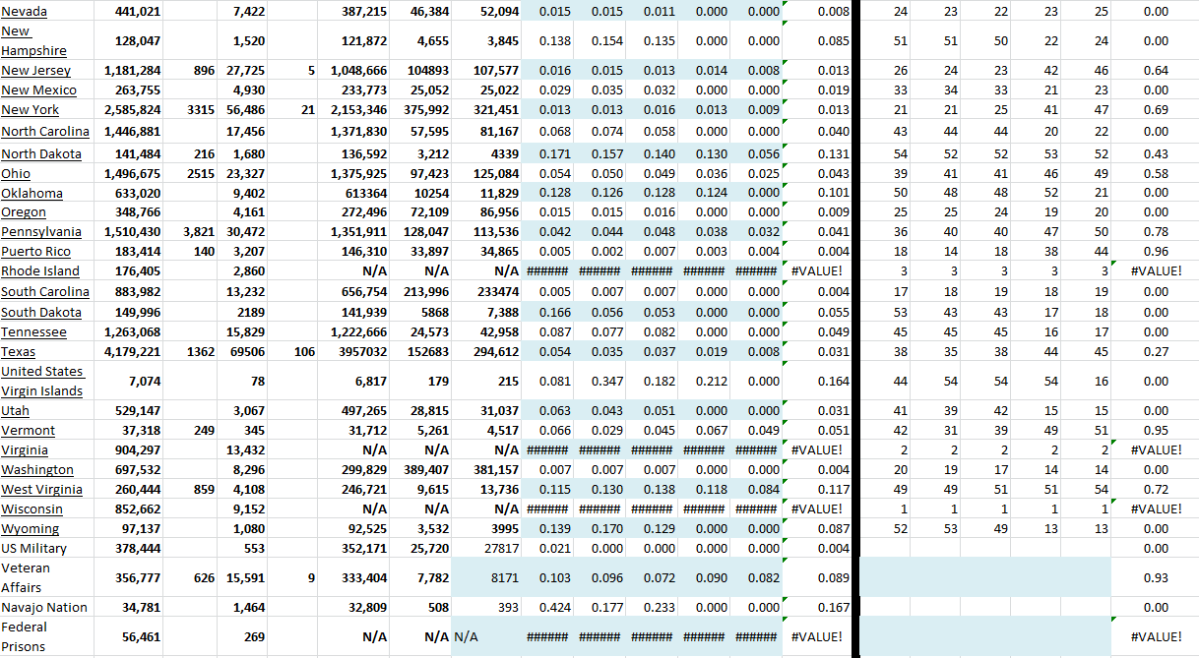The height and width of the screenshot is (658, 1199).
Task: Click the West Virginia hyperlink
Action: coord(41,490)
